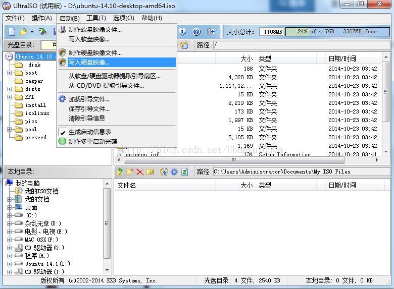Viewport: 394px width, 289px height.
Task: Expand the dists folder node
Action: 9,89
